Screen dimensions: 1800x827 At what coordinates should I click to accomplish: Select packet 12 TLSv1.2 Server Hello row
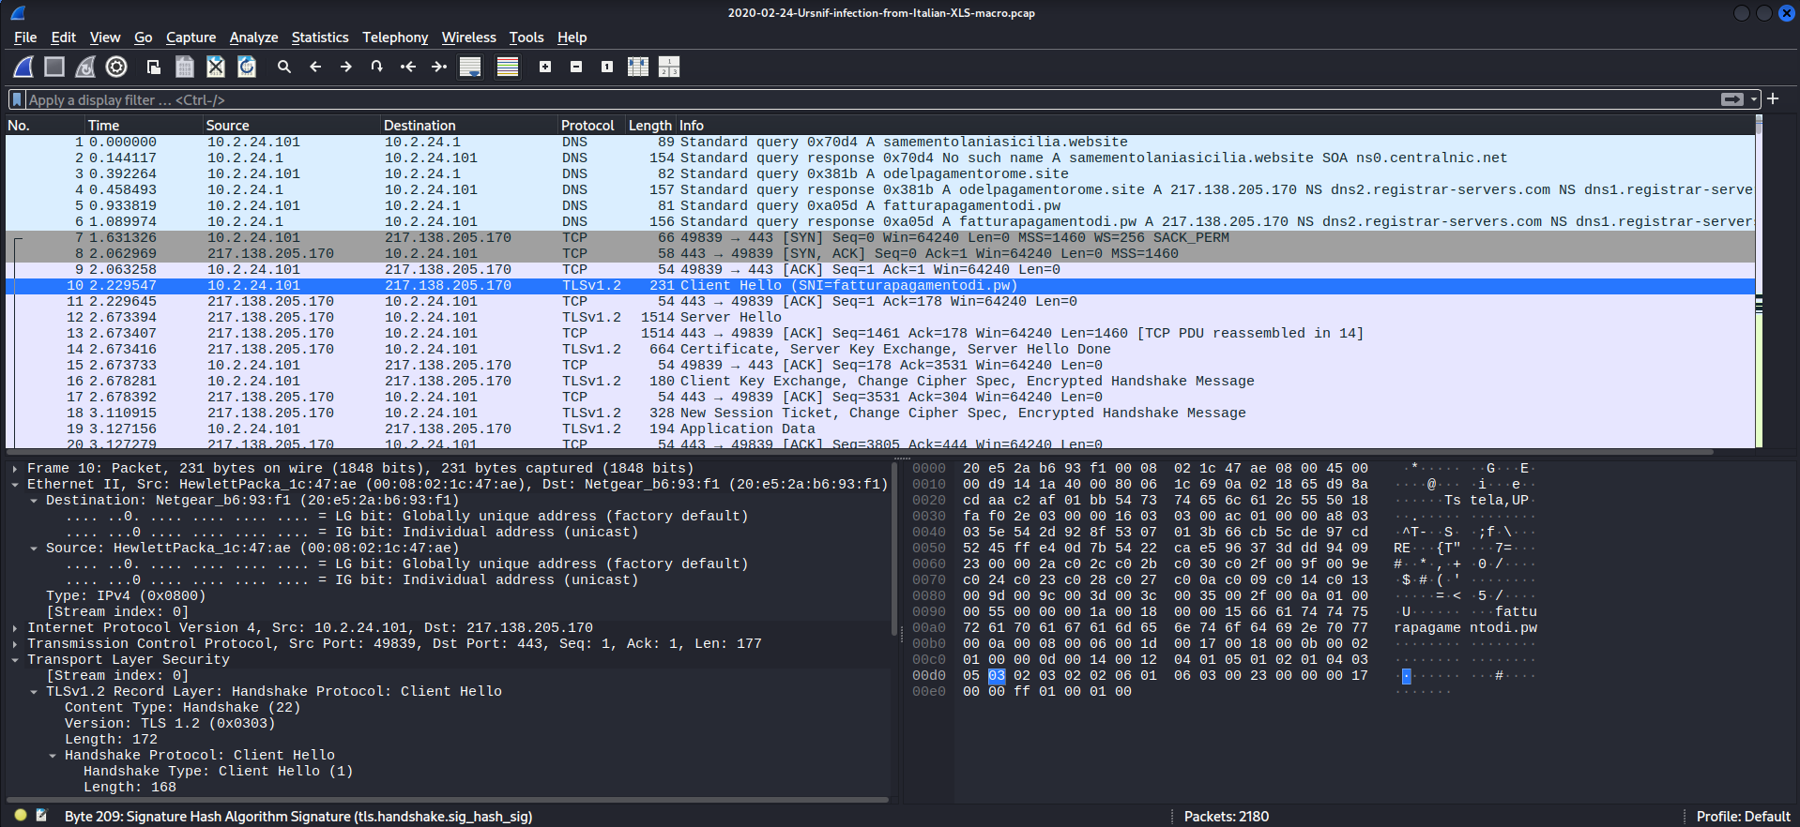880,318
